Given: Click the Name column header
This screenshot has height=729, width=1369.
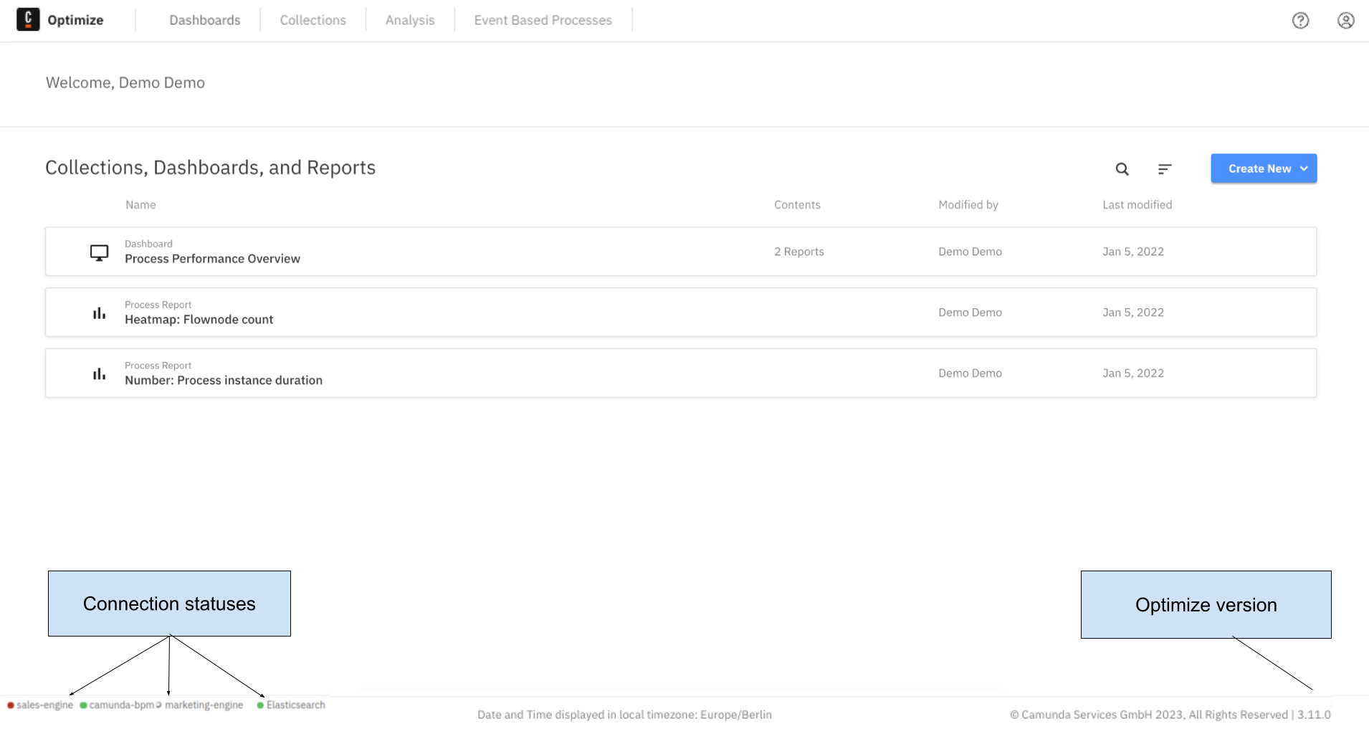Looking at the screenshot, I should (140, 205).
